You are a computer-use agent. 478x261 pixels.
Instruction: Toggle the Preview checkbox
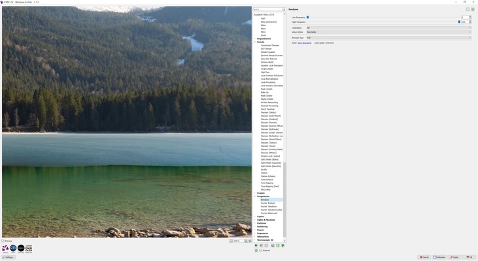click(x=3, y=241)
